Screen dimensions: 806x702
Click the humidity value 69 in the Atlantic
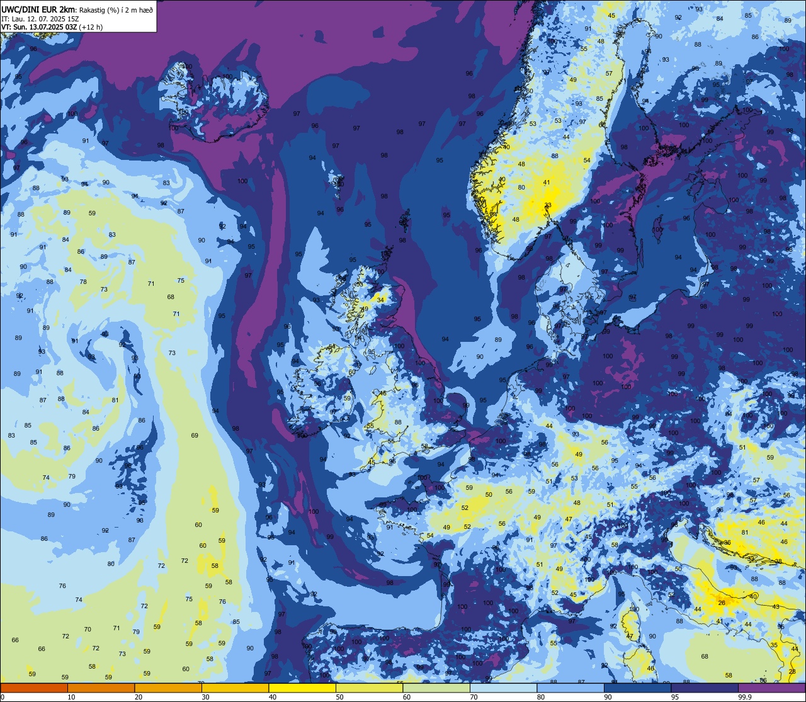tap(195, 435)
